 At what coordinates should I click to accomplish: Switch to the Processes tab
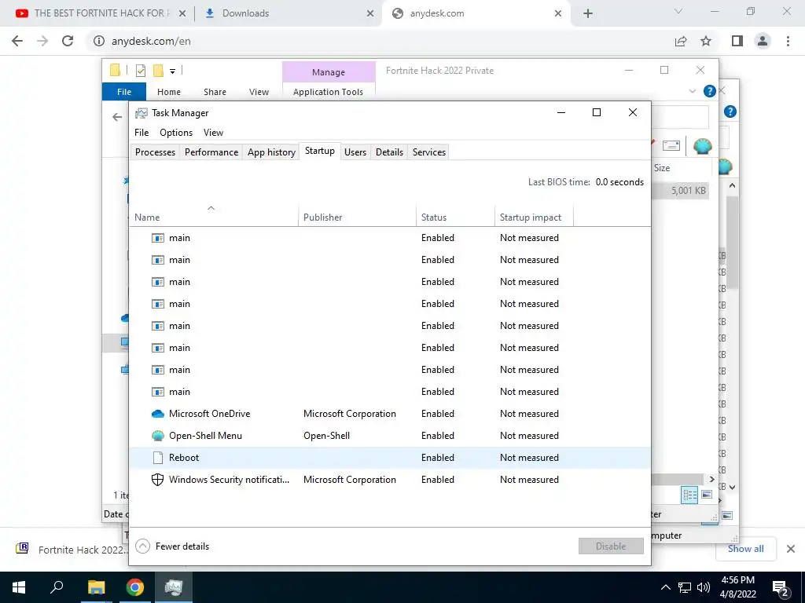click(155, 152)
